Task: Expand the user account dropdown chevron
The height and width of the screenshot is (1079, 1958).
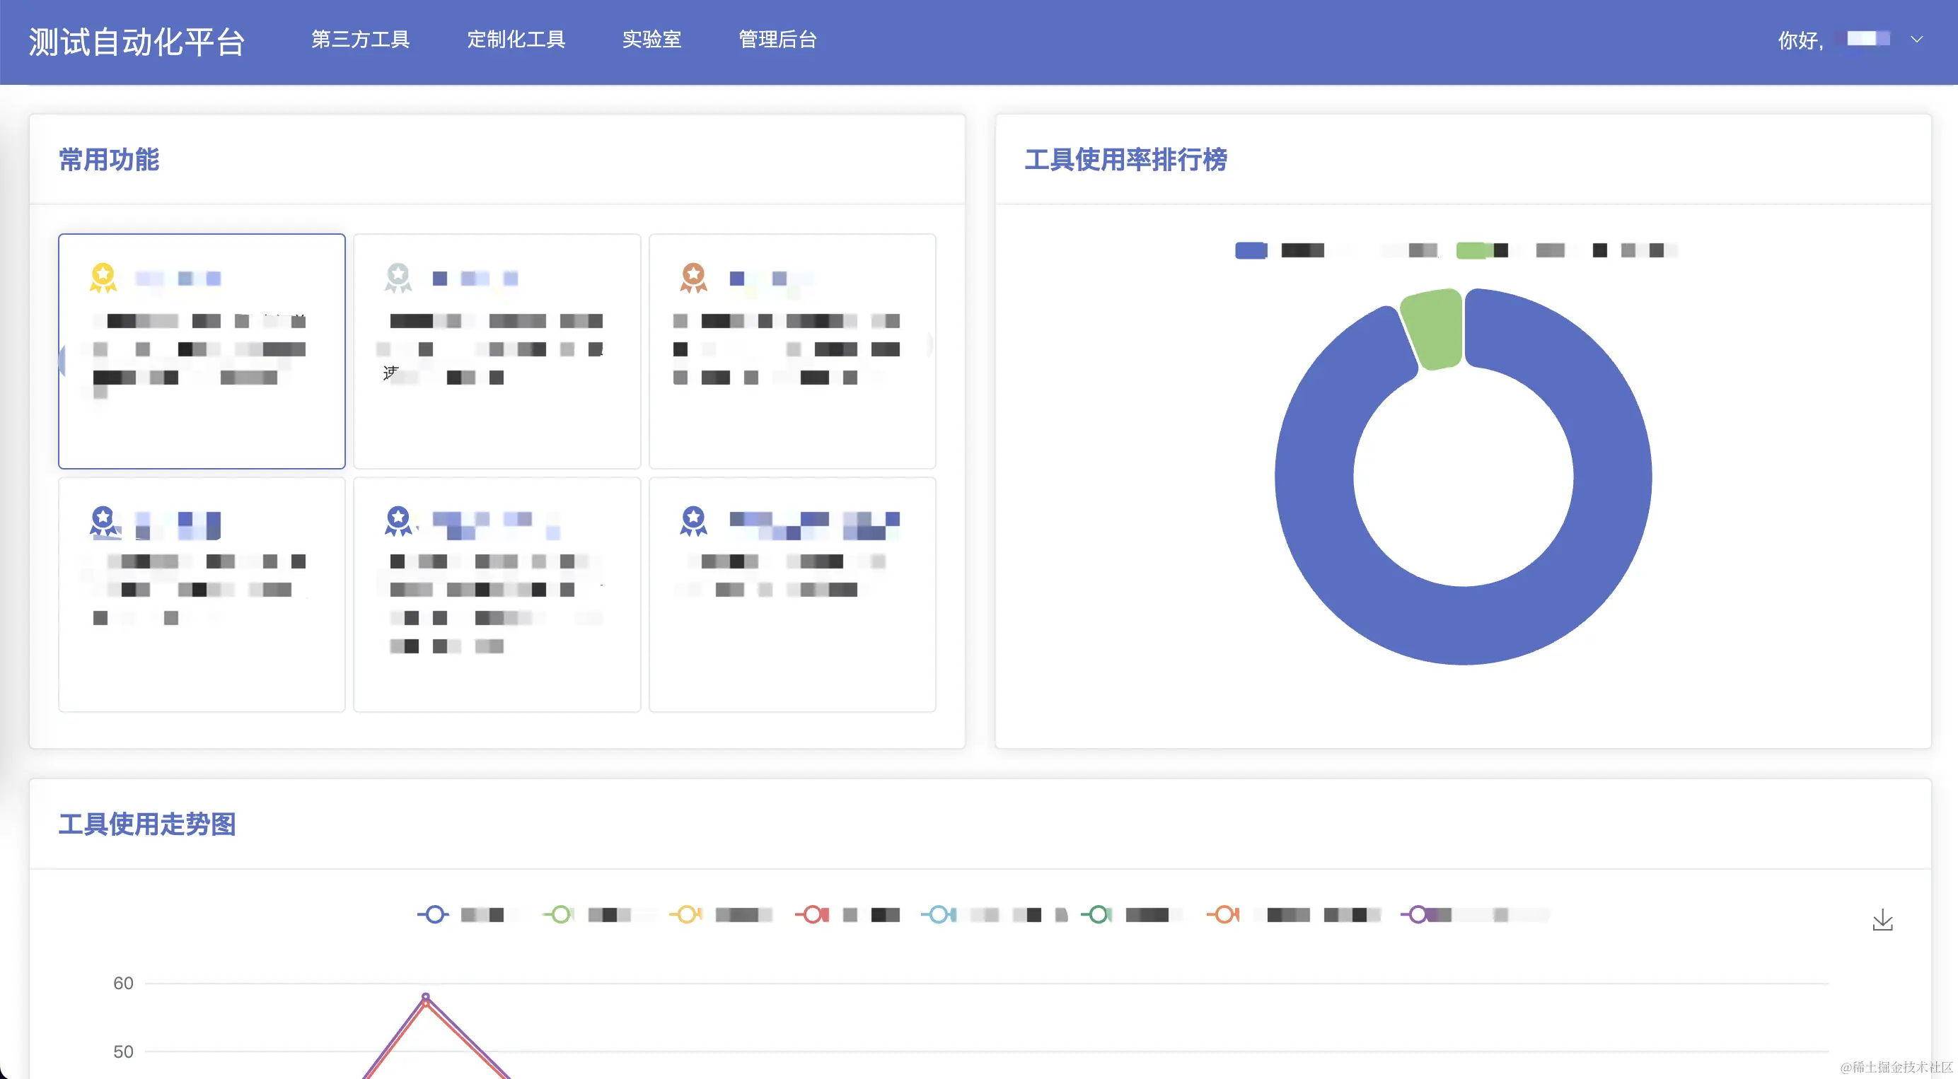Action: 1916,40
